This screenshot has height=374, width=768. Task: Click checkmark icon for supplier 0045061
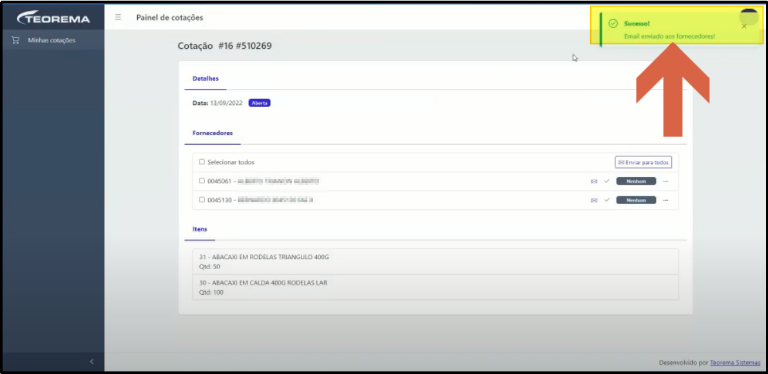pos(607,181)
